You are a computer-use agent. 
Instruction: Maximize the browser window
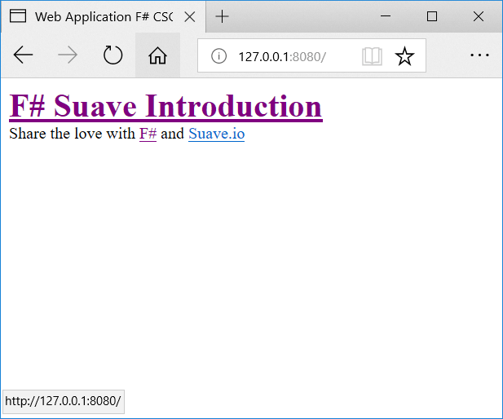coord(432,16)
